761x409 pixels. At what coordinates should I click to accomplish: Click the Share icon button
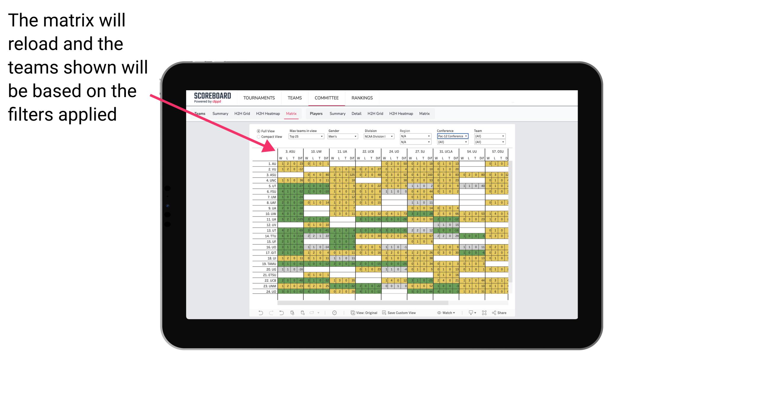502,314
